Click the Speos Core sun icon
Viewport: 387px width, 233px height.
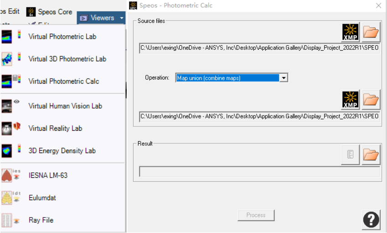31,11
